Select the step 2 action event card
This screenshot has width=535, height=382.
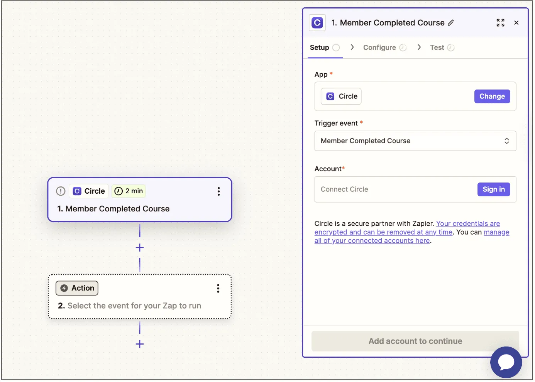click(x=139, y=297)
